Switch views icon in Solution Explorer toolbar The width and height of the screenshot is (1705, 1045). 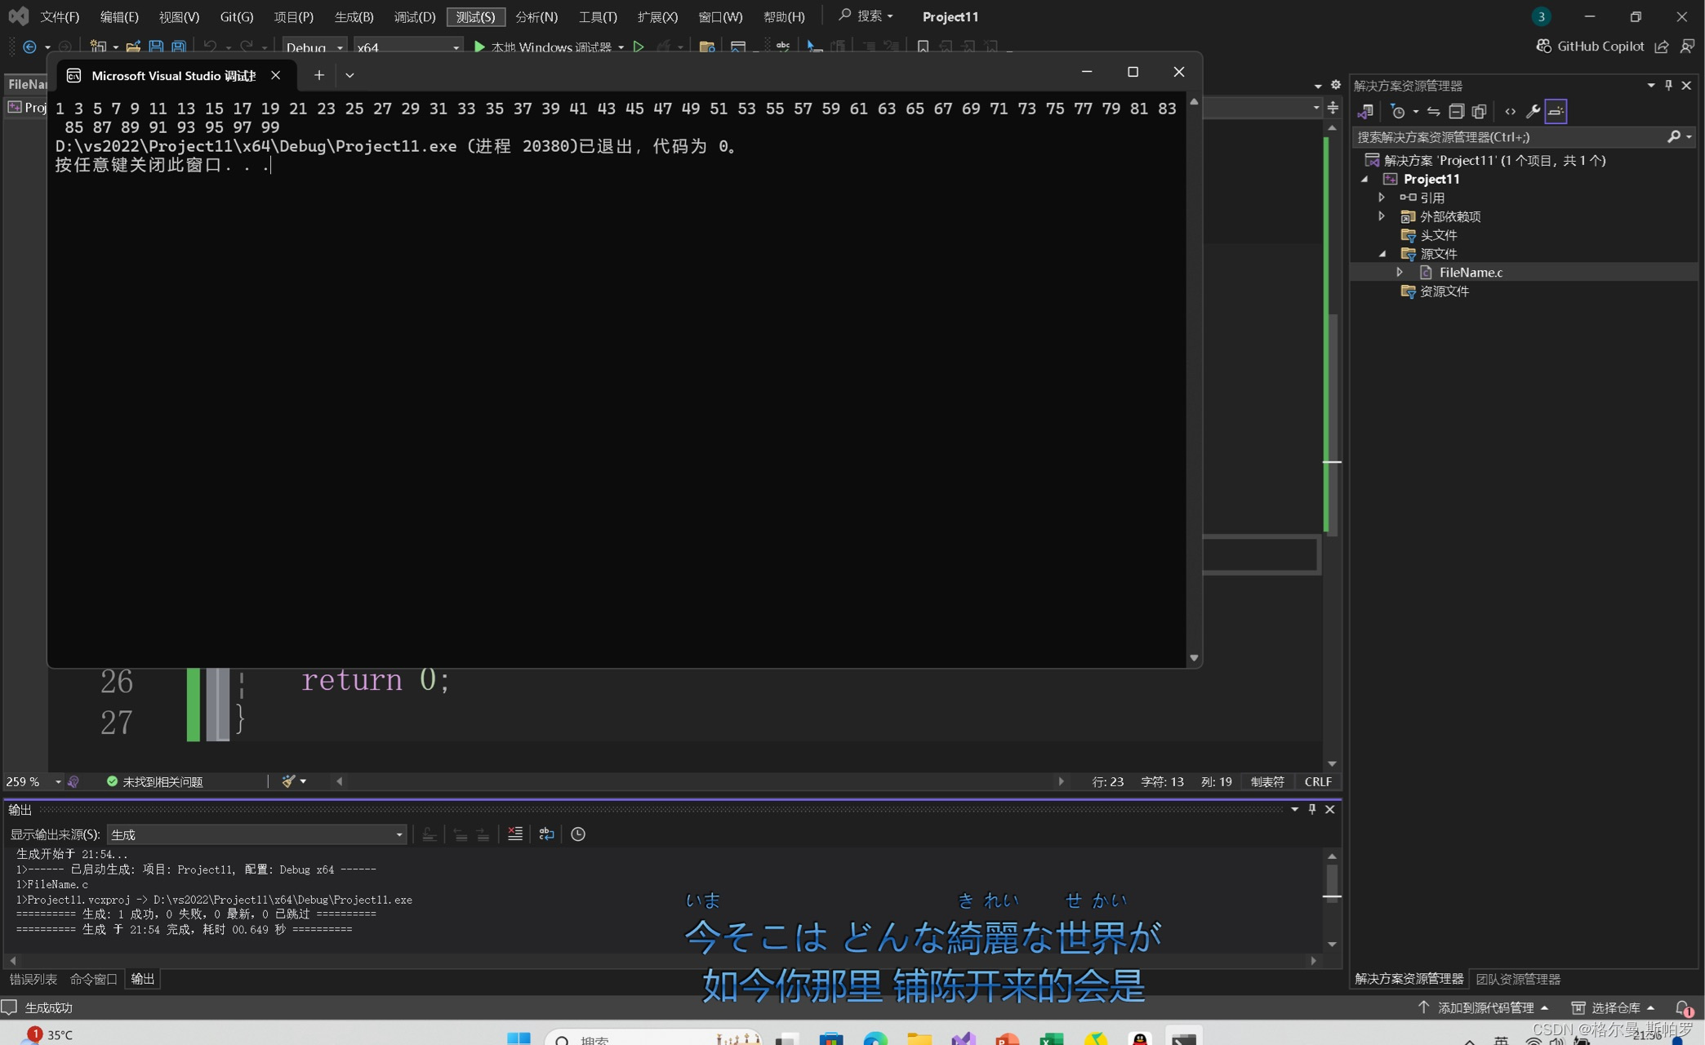coord(1365,111)
